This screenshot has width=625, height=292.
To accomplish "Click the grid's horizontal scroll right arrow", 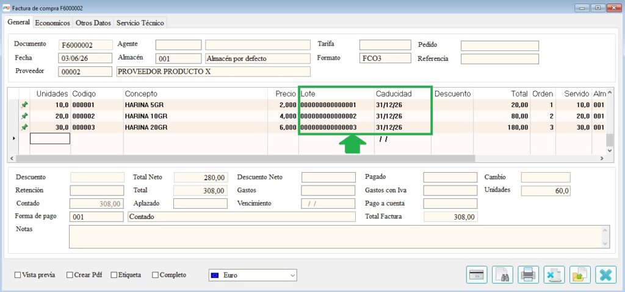I will coord(602,158).
